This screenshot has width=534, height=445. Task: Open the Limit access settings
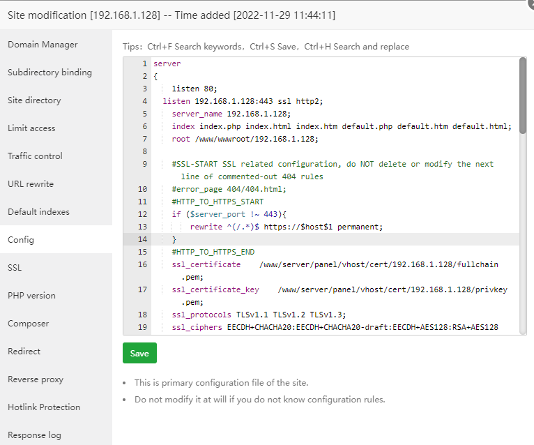(31, 128)
